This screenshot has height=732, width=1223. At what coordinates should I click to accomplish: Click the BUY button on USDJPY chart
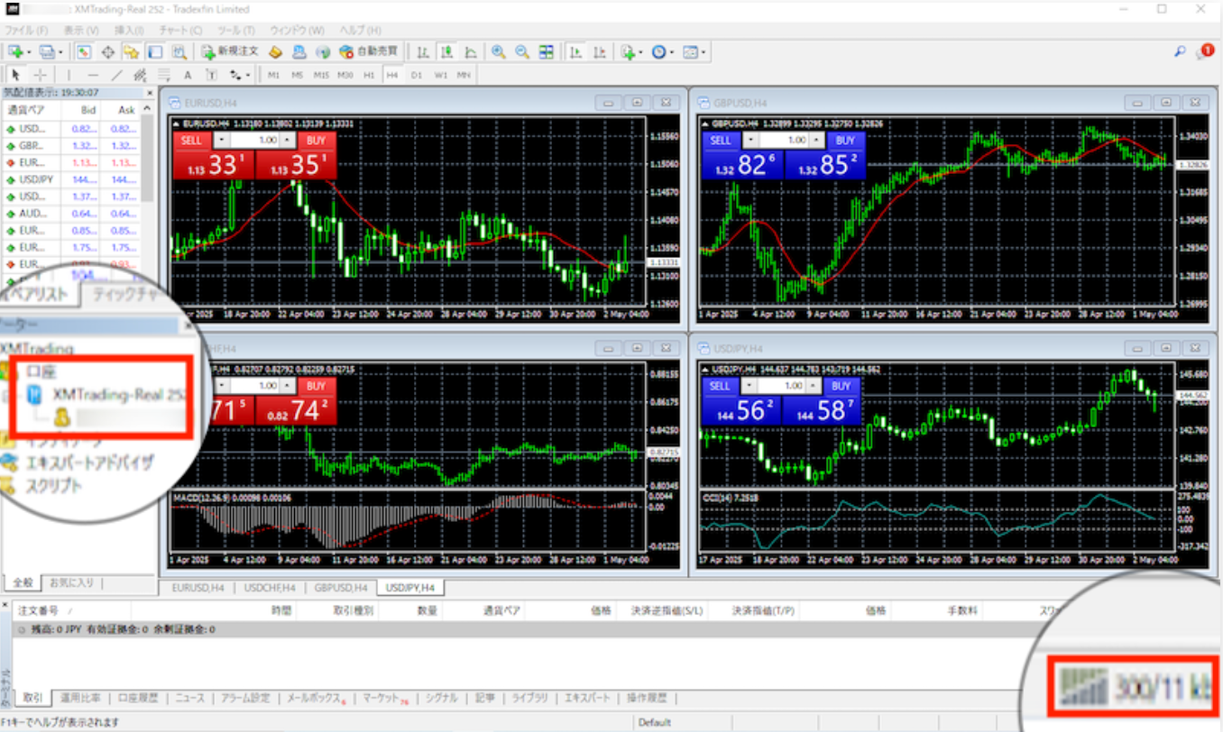click(841, 386)
